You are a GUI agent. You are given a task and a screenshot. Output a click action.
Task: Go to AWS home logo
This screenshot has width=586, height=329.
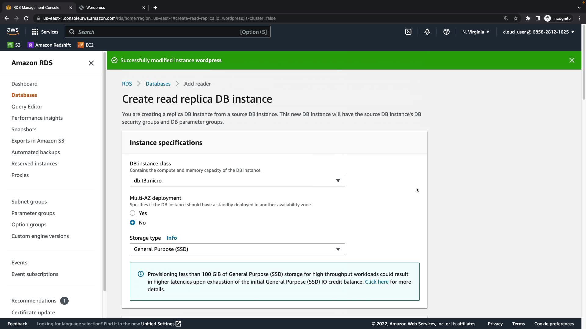[13, 31]
